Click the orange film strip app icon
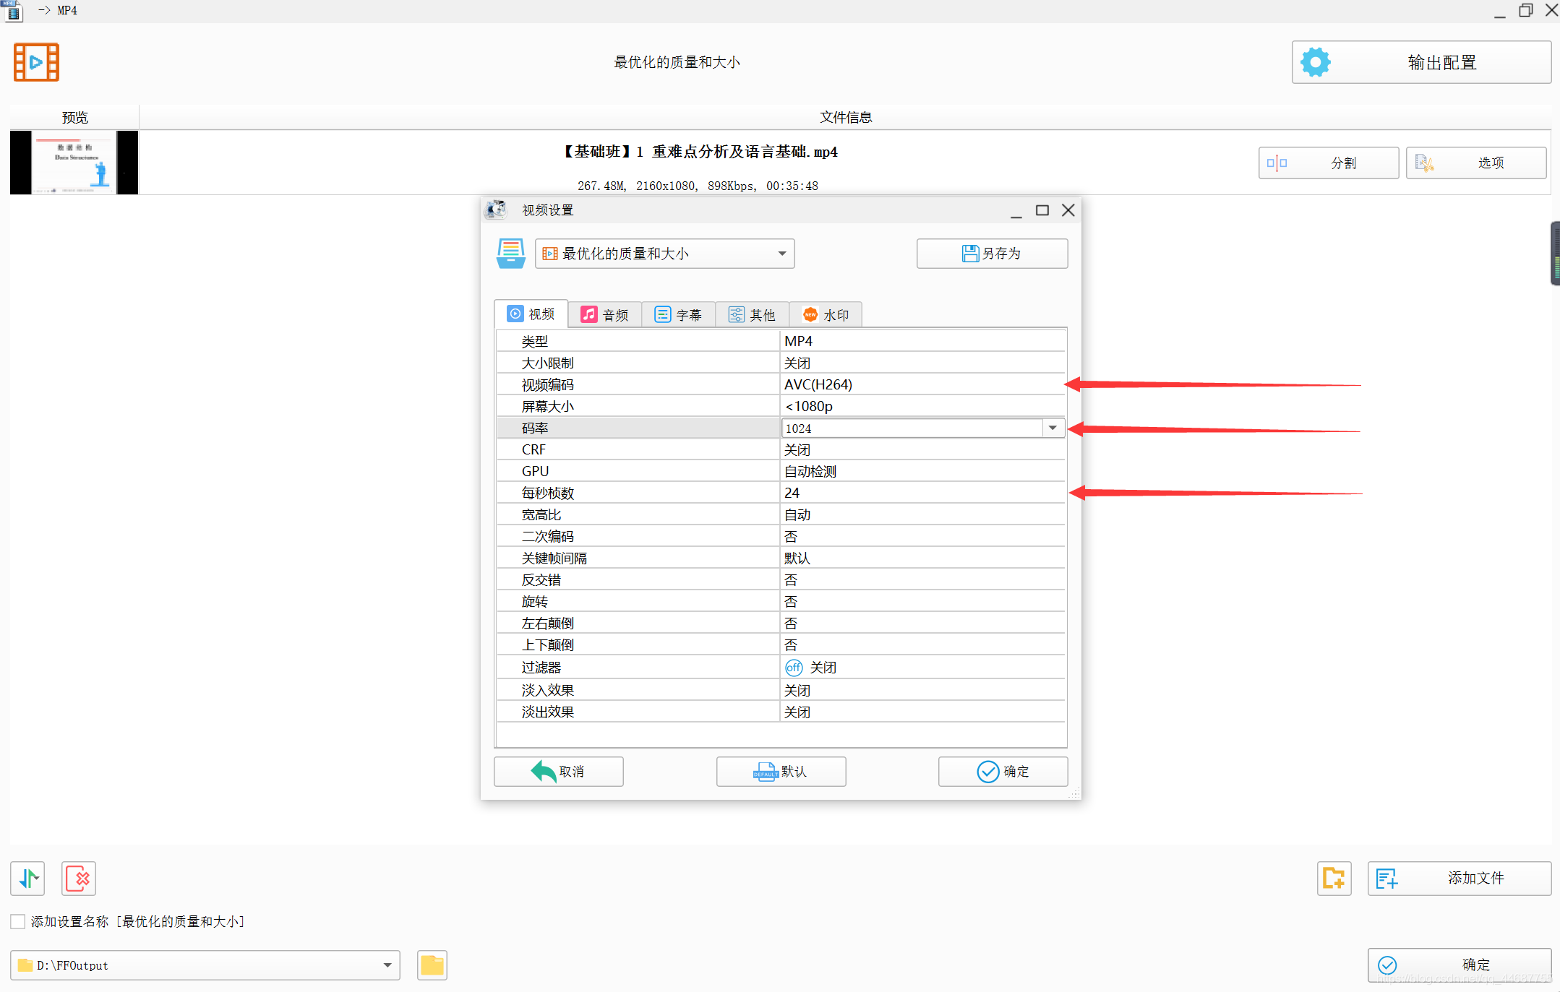 (36, 62)
